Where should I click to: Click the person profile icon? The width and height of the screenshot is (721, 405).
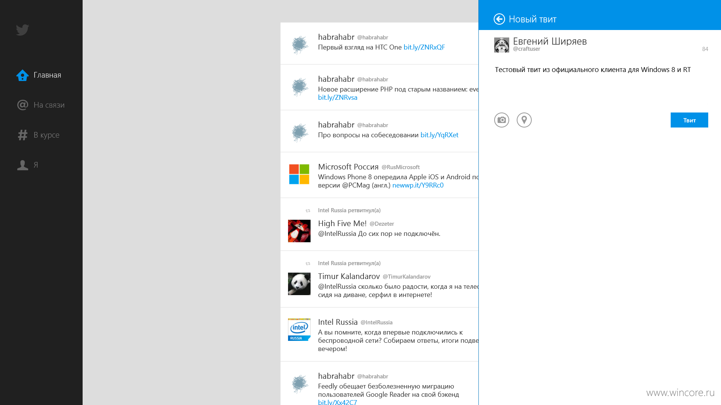point(23,165)
